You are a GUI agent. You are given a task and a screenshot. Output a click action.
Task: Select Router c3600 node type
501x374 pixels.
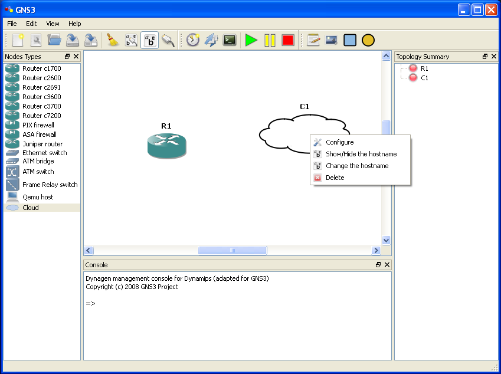pos(42,97)
